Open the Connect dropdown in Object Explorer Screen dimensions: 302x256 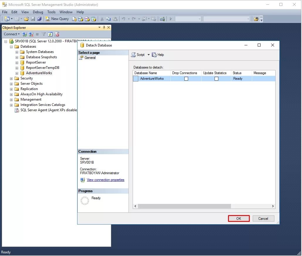pos(11,34)
